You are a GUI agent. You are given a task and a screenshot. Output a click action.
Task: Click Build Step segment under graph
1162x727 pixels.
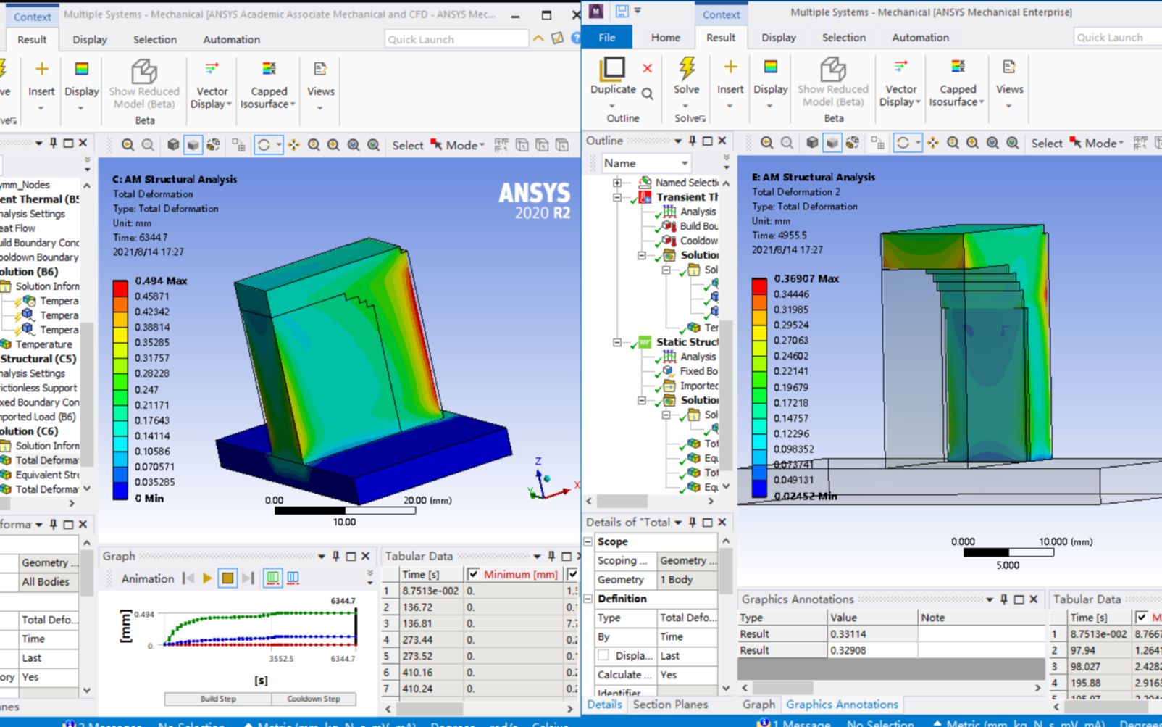(x=218, y=699)
